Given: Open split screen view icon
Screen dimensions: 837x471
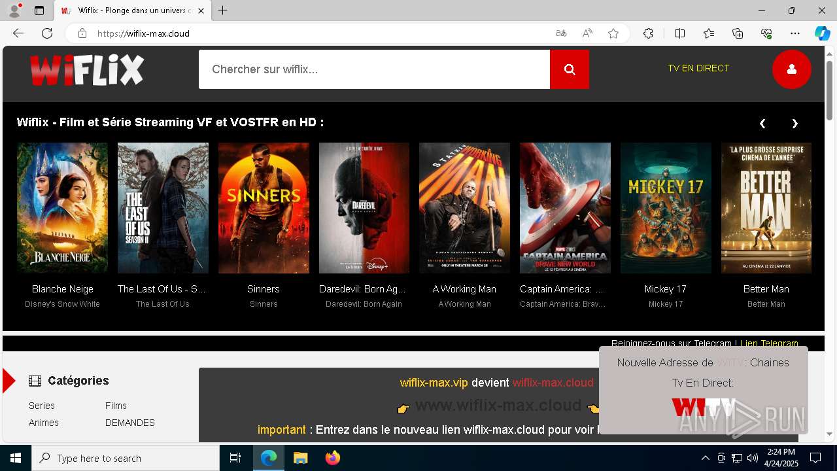Looking at the screenshot, I should click(679, 33).
